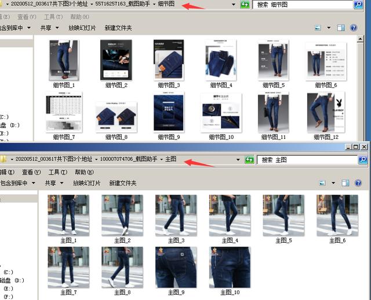Select thumbnail 细节图_9
371x300 pixels.
coord(169,112)
